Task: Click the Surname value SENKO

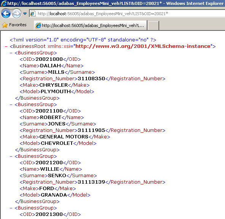Action: (x=57, y=176)
